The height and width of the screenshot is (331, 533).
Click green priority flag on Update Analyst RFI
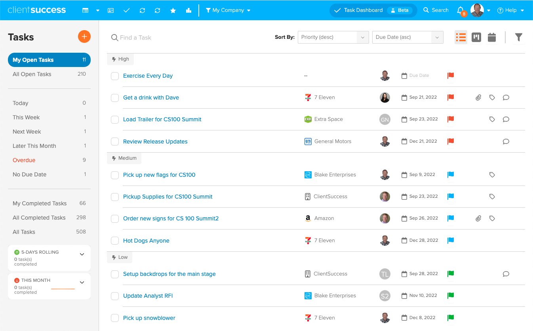(x=451, y=295)
